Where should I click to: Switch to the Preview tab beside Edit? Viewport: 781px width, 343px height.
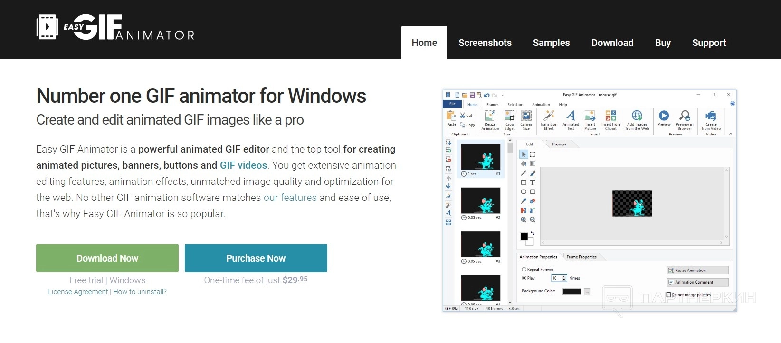[559, 144]
